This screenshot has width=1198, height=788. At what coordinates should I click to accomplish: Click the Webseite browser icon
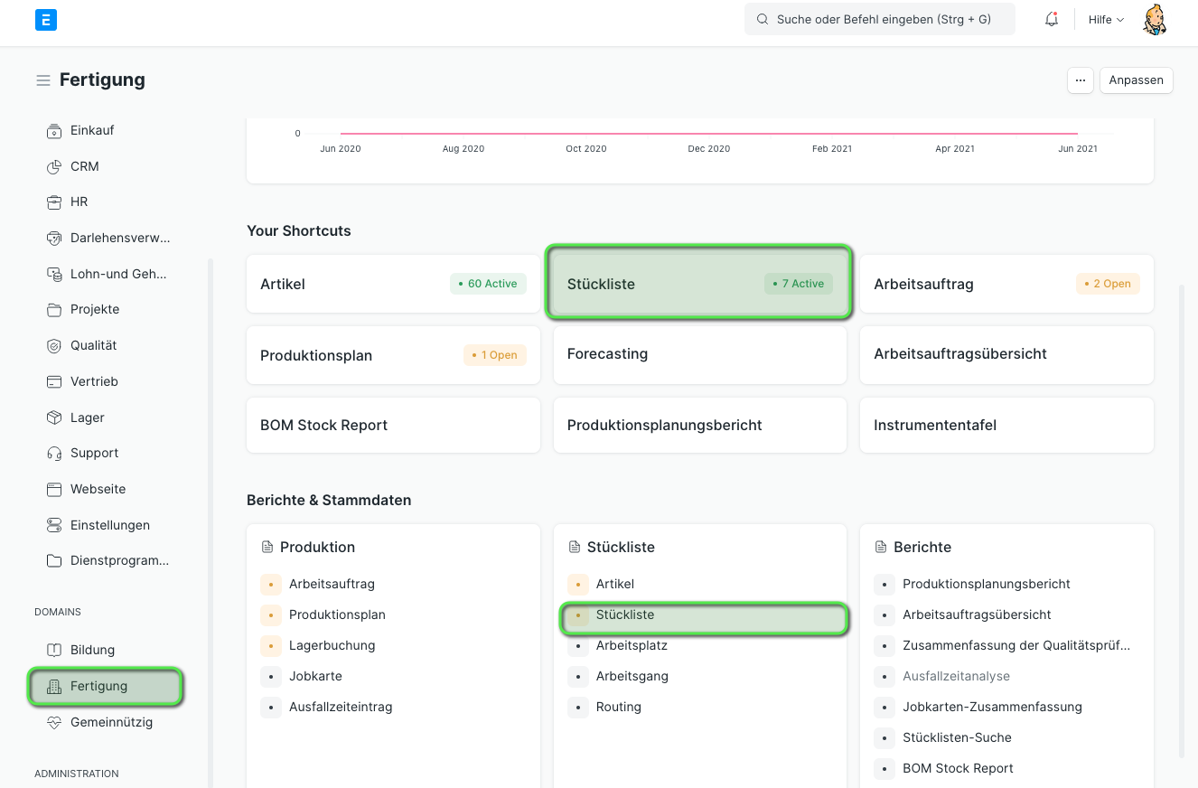tap(53, 489)
